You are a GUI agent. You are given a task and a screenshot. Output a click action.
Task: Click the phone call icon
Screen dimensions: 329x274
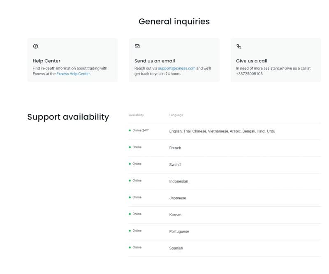point(239,47)
